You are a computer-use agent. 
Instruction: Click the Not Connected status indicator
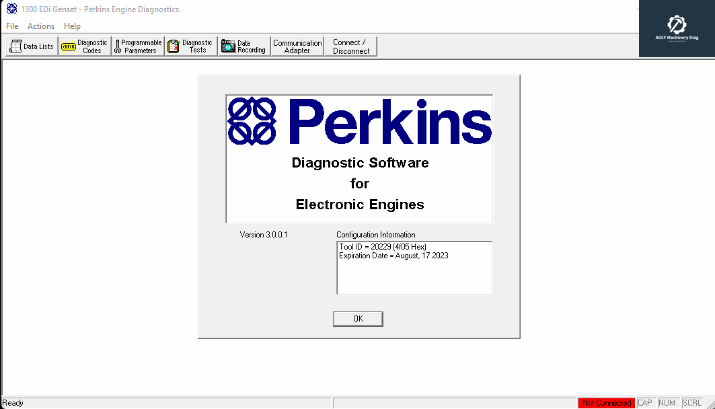[x=606, y=402]
